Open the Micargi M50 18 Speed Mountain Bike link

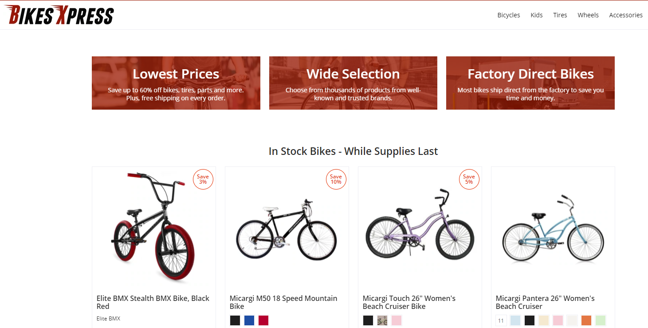click(x=283, y=302)
